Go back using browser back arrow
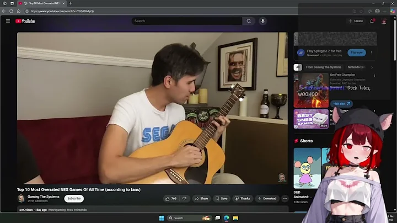This screenshot has height=223, width=397. 3,11
